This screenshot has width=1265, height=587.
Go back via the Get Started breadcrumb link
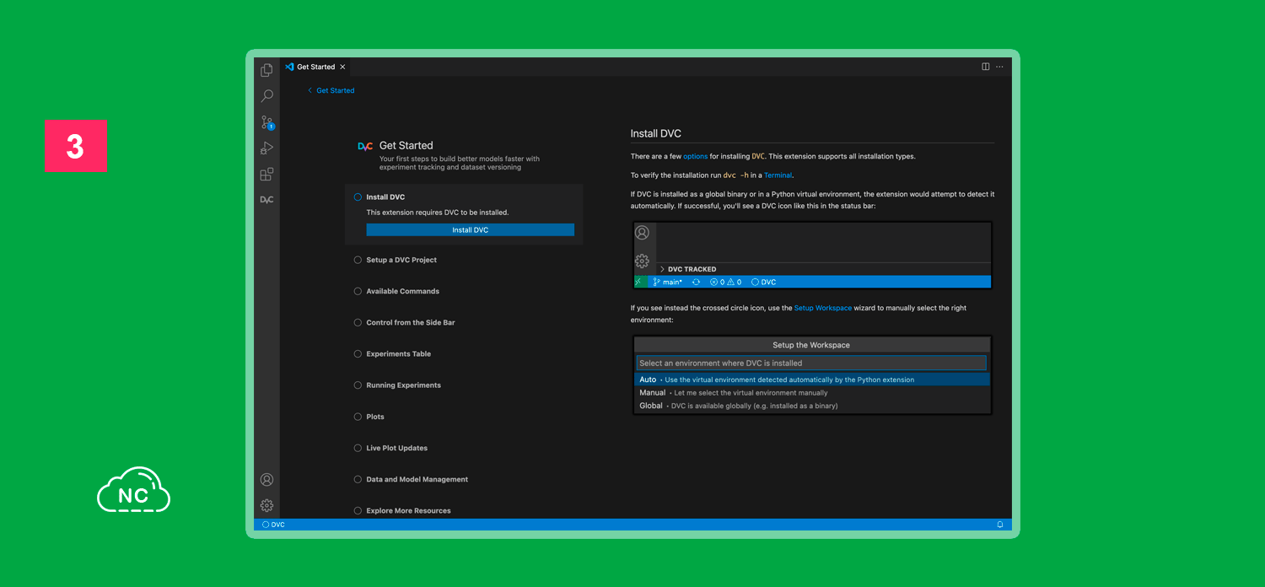pos(331,90)
